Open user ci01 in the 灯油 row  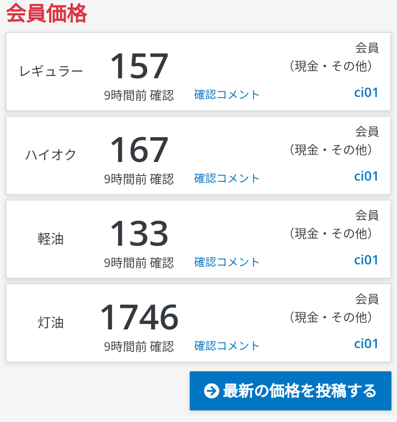[x=366, y=344]
